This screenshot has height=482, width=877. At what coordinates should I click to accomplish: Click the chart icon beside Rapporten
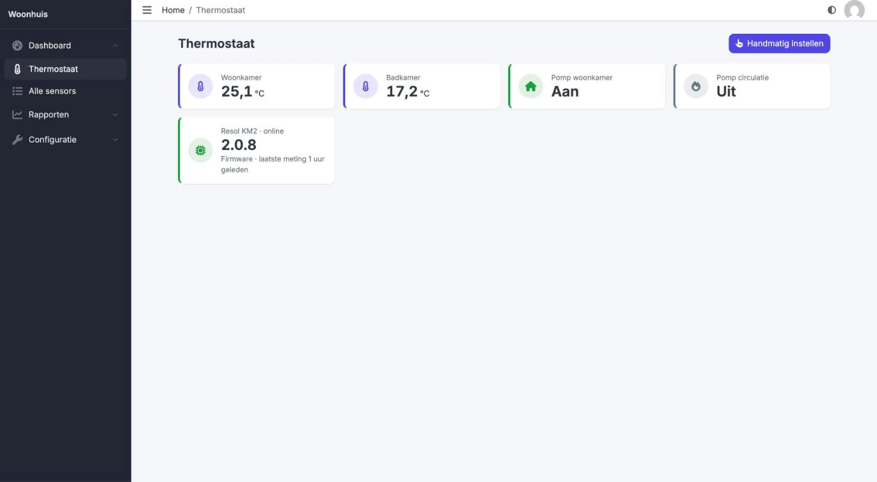click(18, 114)
